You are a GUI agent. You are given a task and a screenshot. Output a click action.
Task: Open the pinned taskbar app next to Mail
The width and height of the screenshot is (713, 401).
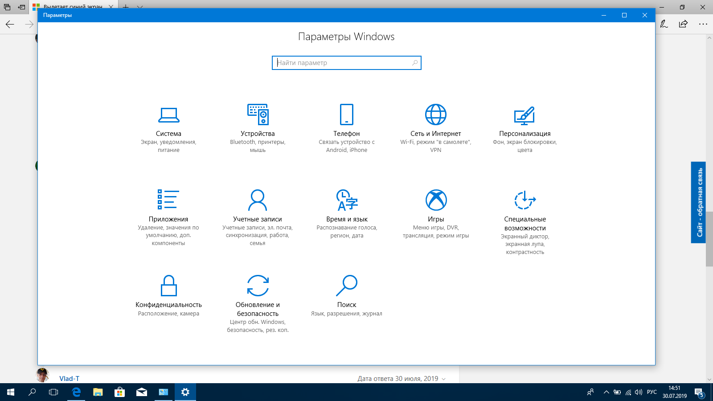[164, 392]
